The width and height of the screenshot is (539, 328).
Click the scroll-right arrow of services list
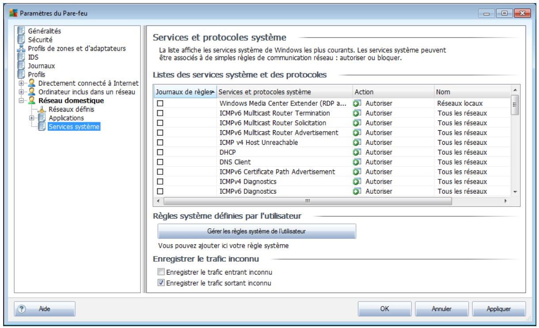(x=506, y=200)
